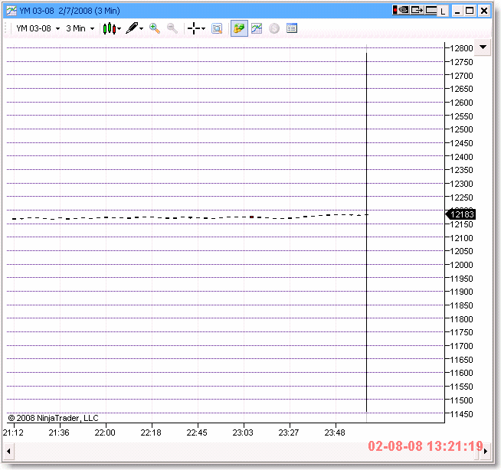Click the red record icon in title bar
501x470 pixels.
coord(395,10)
